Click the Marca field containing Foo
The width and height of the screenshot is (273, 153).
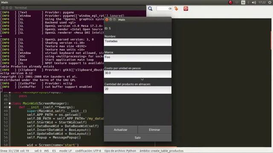pos(137,58)
